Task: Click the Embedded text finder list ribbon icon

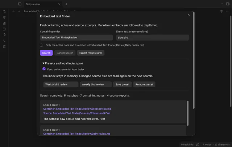Action: pyautogui.click(x=4, y=46)
